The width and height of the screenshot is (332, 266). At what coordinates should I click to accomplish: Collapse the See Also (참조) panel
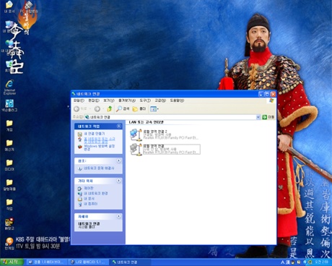119,160
